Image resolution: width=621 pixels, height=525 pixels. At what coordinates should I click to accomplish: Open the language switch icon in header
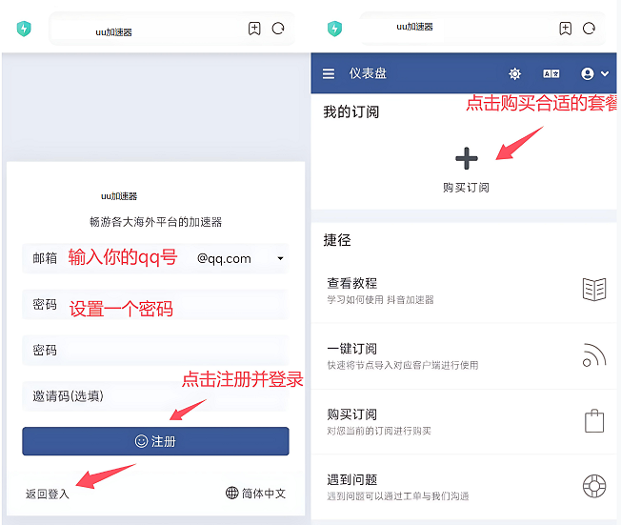point(551,73)
